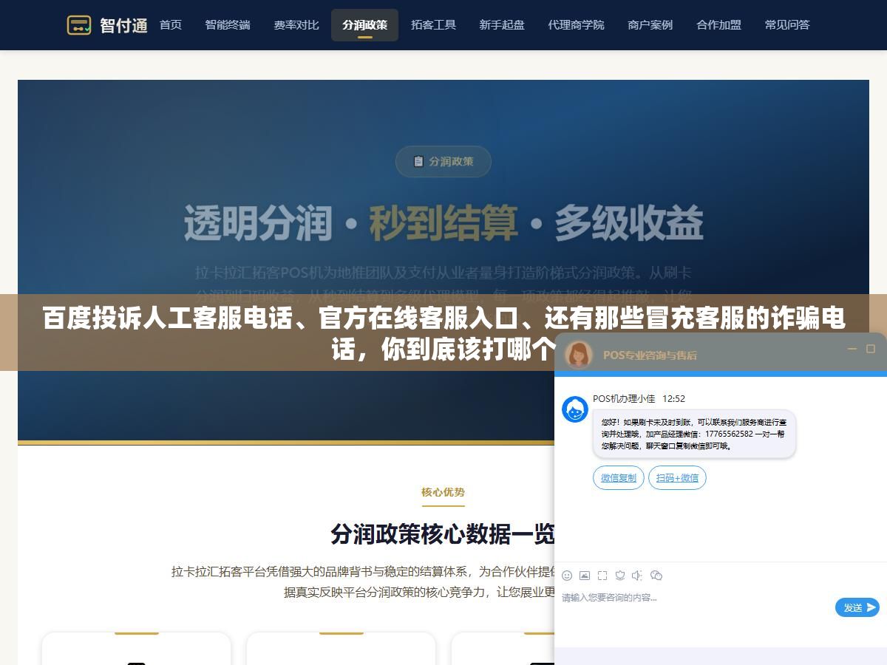Click the 微信复制 button
Image resolution: width=887 pixels, height=665 pixels.
coord(619,478)
